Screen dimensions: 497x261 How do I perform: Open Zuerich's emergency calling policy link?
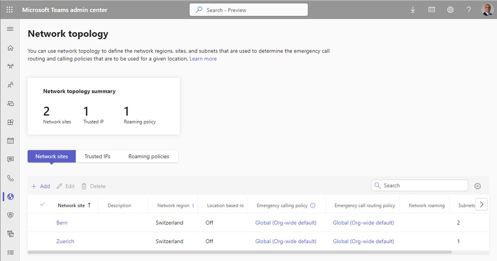tap(286, 241)
